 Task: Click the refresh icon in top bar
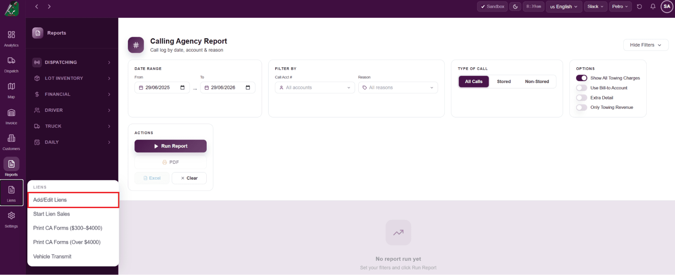tap(639, 6)
